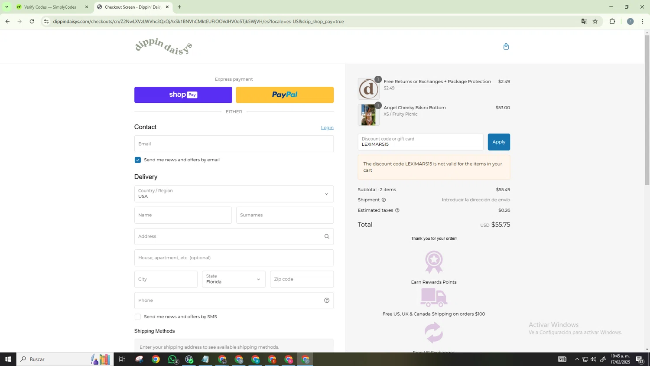Expand the Country / Region dropdown
The image size is (650, 366).
point(234,194)
